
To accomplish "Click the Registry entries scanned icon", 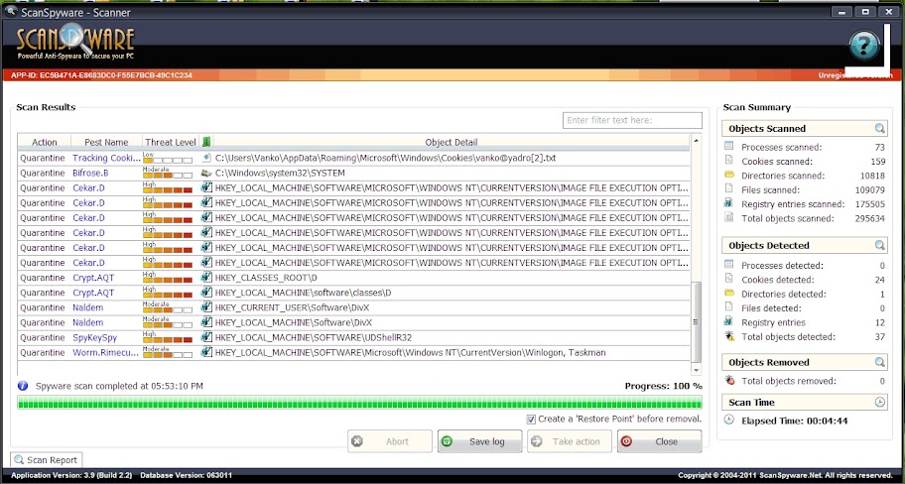I will coord(729,203).
